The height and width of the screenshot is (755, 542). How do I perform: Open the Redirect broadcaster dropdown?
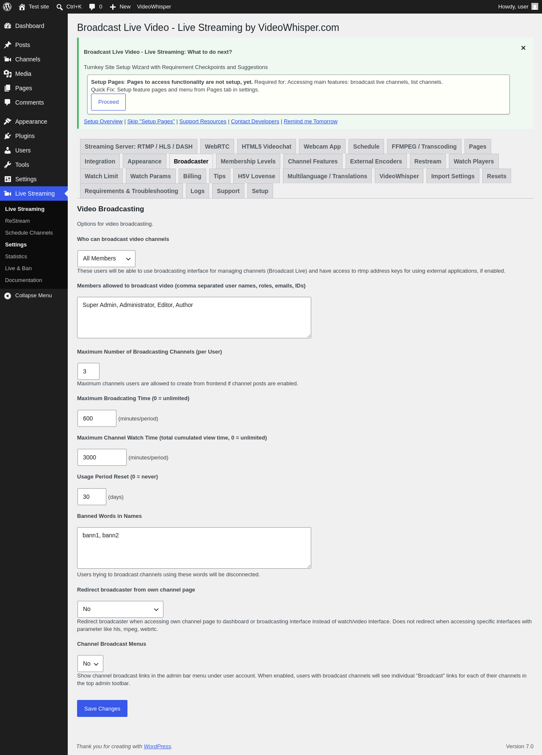point(120,609)
